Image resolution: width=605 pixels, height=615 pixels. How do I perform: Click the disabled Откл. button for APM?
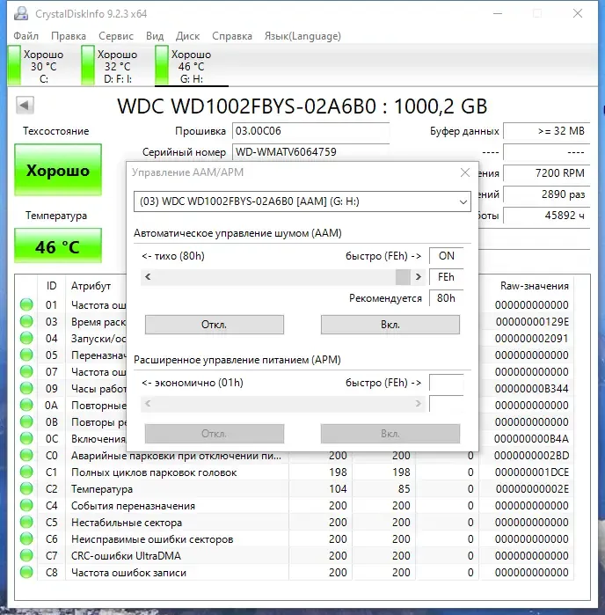pyautogui.click(x=215, y=434)
